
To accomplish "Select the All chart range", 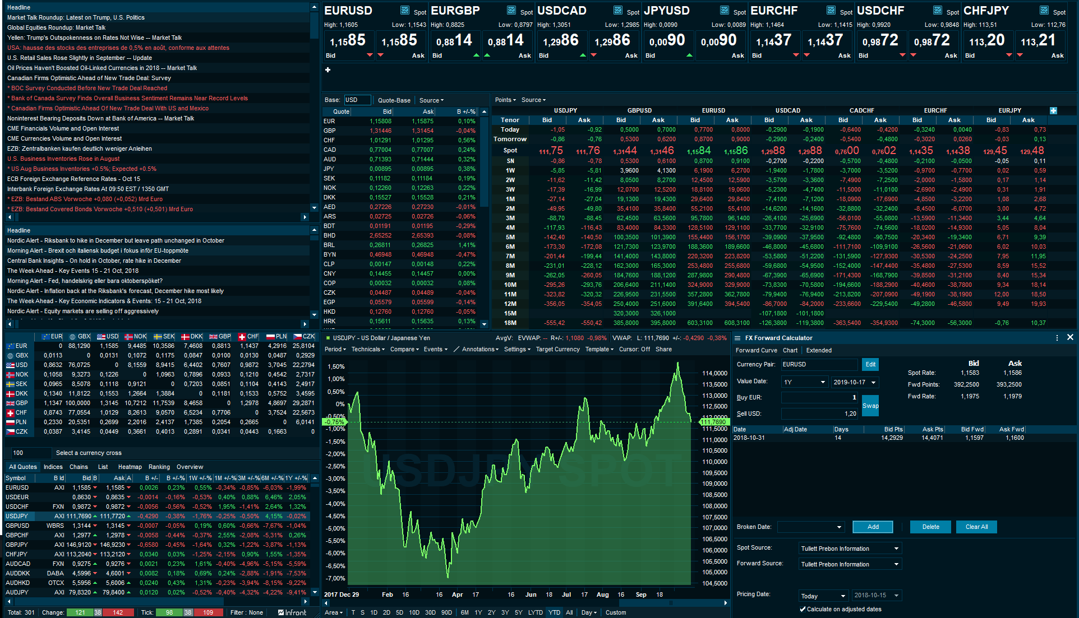I will 569,612.
